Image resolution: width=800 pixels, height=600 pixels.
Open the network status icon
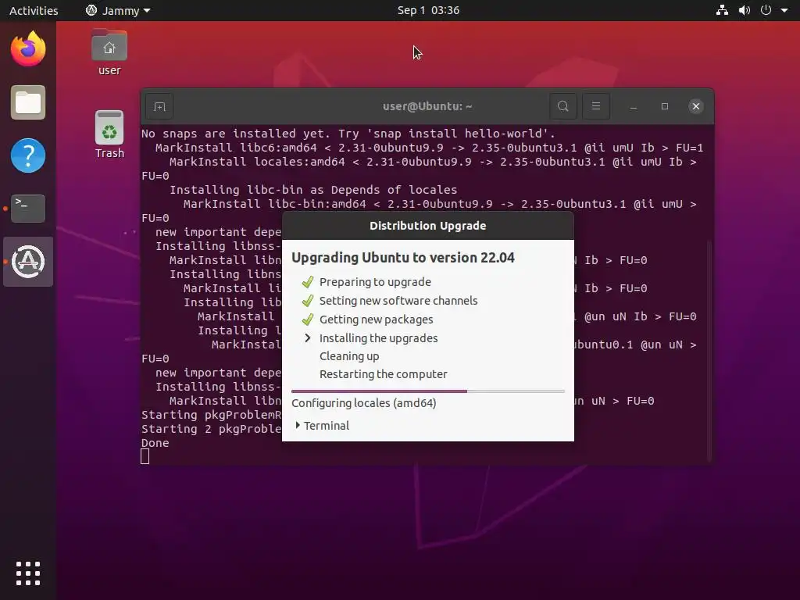(722, 10)
